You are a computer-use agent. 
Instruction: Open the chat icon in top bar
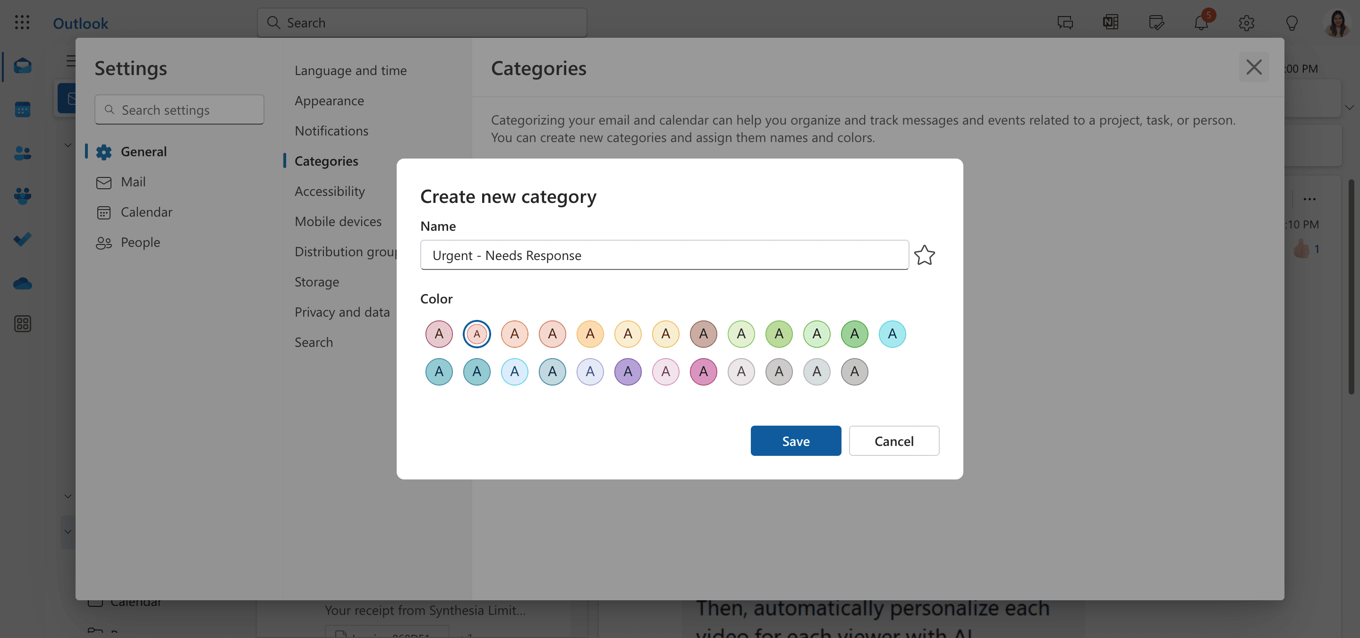click(x=1065, y=23)
